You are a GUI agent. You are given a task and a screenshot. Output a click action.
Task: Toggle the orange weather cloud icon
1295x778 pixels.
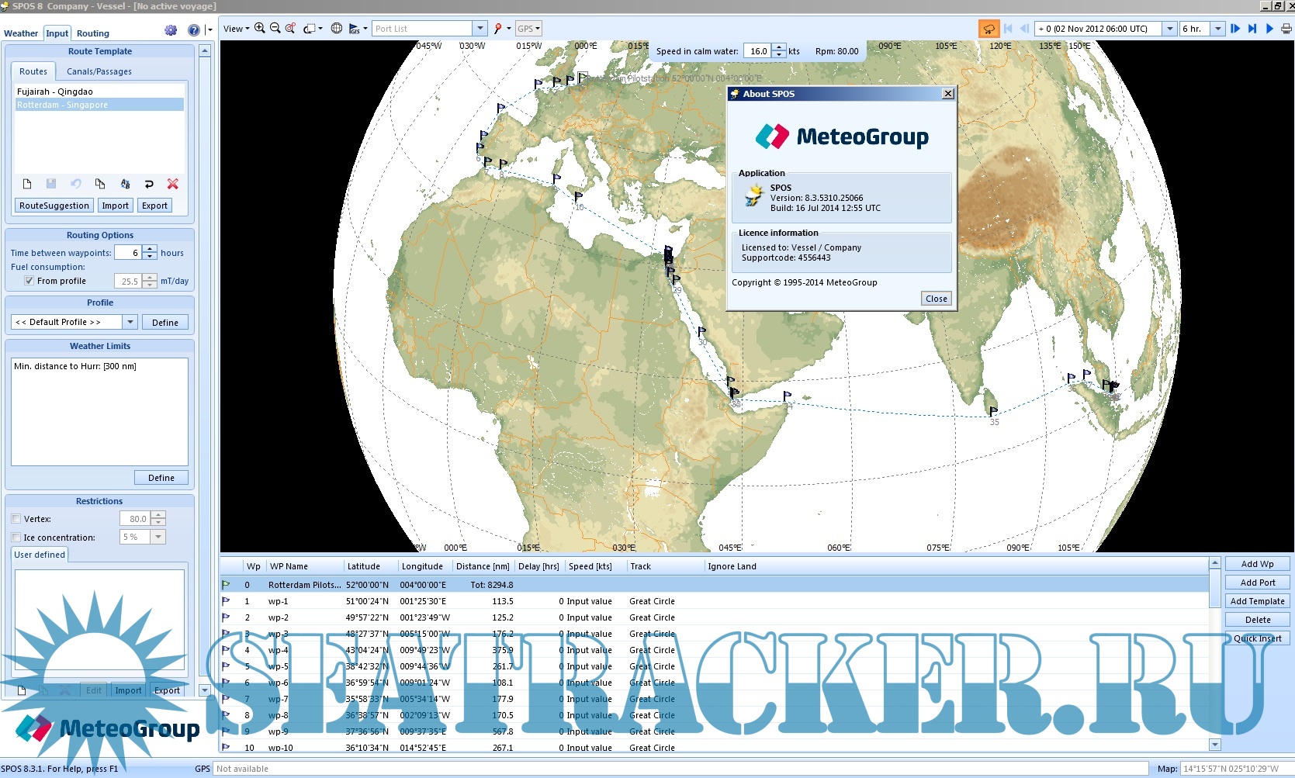pyautogui.click(x=989, y=29)
